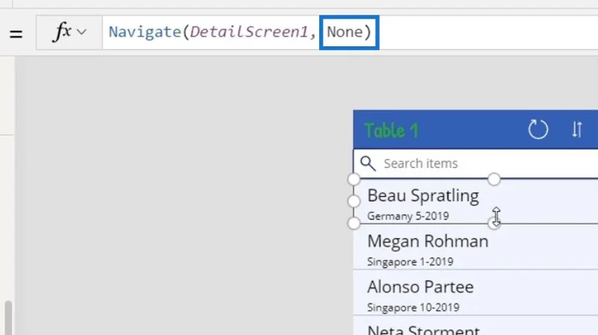Select the Neta Storment list item
Viewport: 598px width, 335px height.
coord(475,325)
